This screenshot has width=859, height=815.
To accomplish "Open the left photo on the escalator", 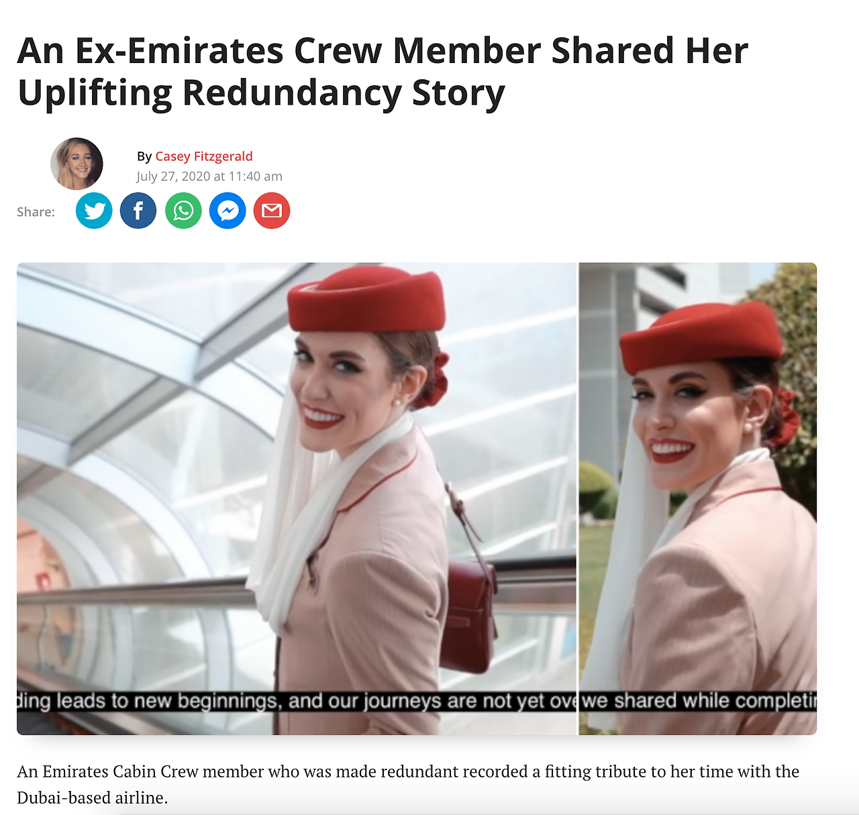I will coord(297,498).
